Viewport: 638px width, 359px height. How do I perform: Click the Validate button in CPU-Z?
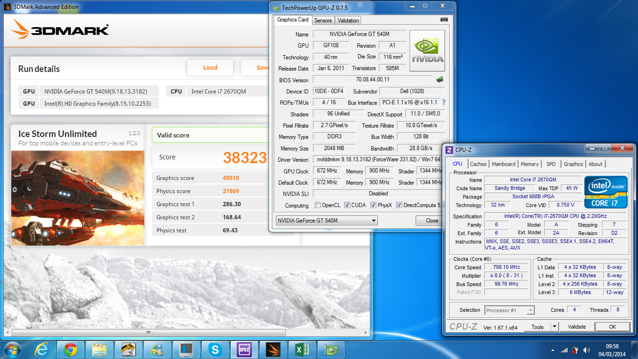tap(577, 327)
